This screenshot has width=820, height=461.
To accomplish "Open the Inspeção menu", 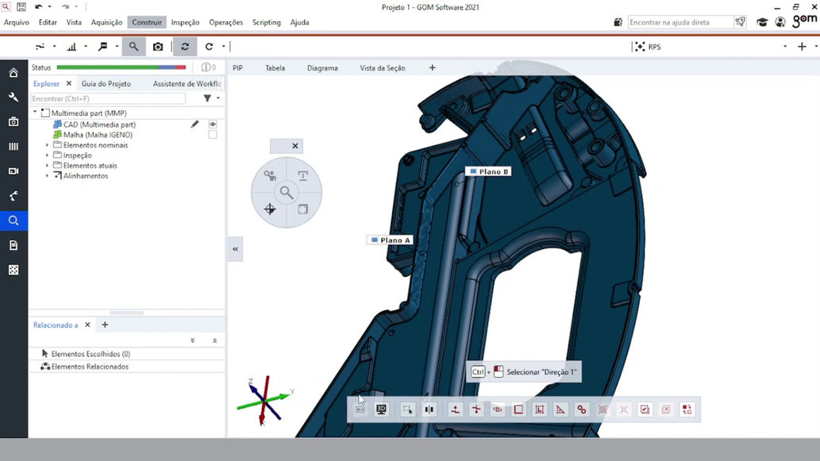I will [185, 22].
